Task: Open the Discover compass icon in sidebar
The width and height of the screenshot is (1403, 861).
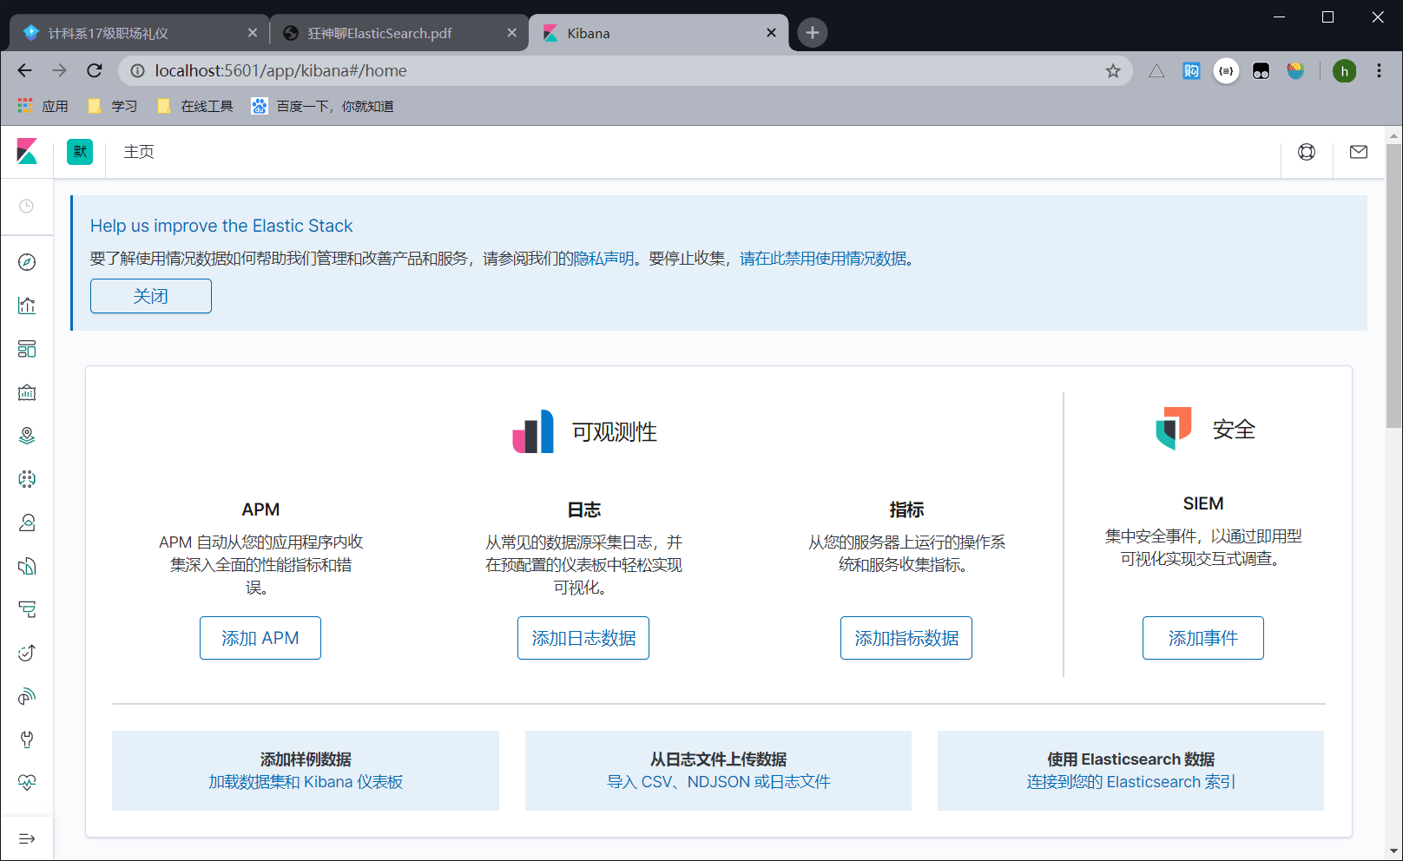Action: pos(27,262)
